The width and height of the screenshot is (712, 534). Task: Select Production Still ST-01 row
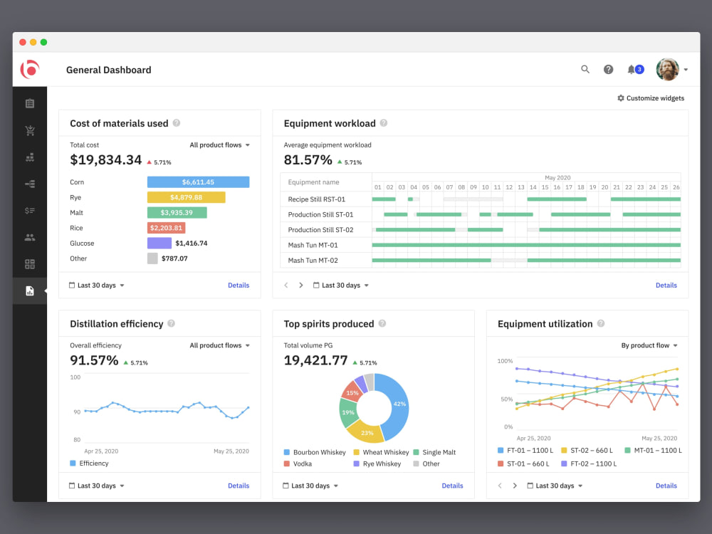click(x=481, y=214)
